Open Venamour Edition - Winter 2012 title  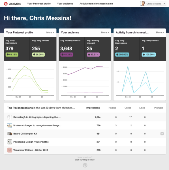point(31,150)
